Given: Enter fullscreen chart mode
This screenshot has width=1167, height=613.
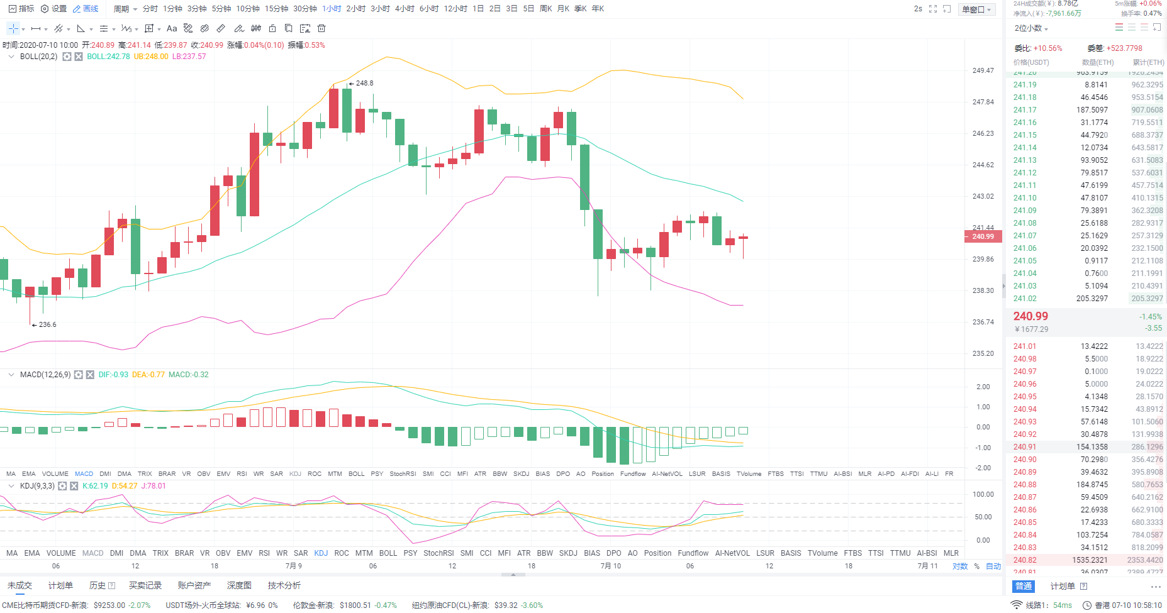Looking at the screenshot, I should [x=933, y=9].
